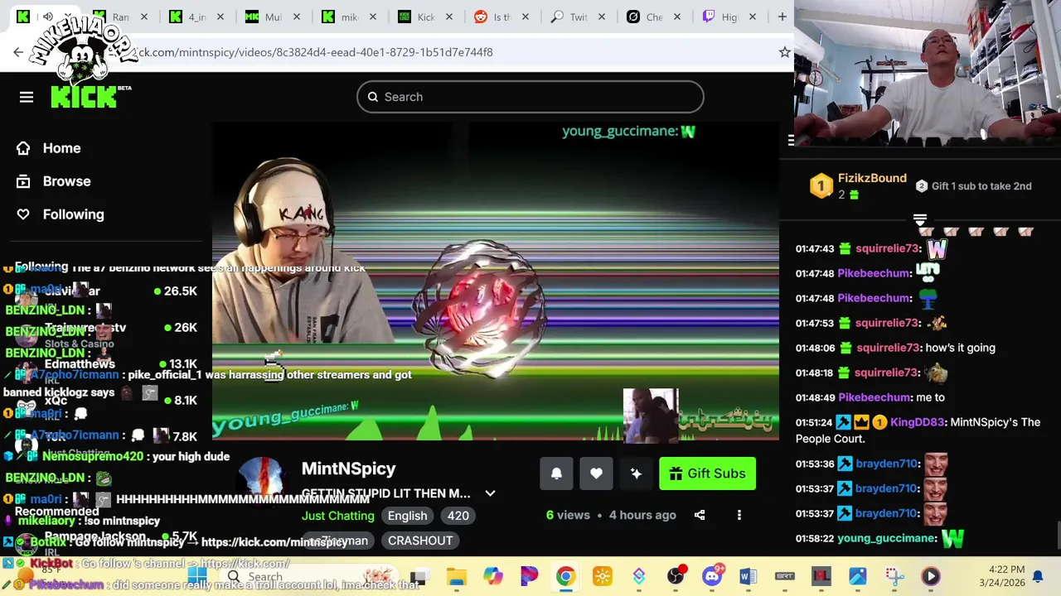Open the Photos app from taskbar

(x=857, y=576)
